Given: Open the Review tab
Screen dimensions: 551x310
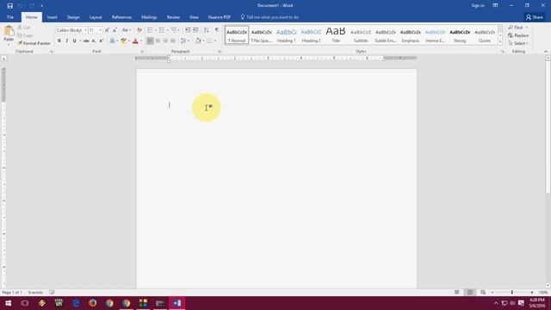Looking at the screenshot, I should 173,17.
